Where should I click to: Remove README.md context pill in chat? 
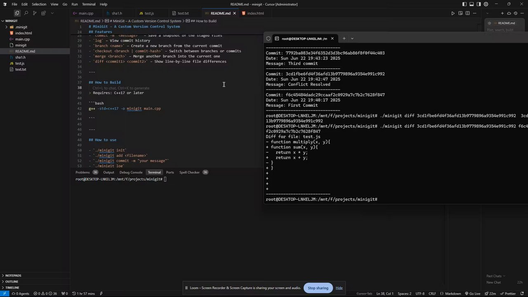coord(505,23)
